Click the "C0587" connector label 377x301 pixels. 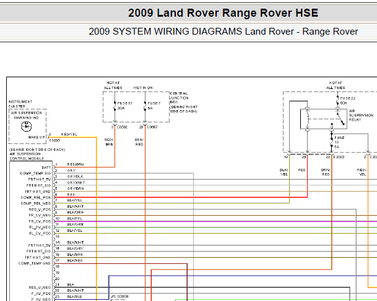click(152, 127)
